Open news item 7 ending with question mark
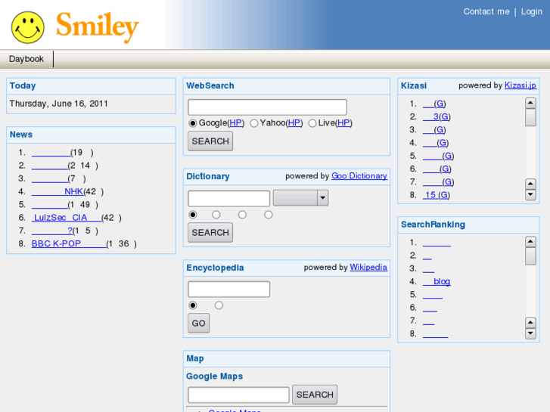The height and width of the screenshot is (412, 550). [52, 231]
